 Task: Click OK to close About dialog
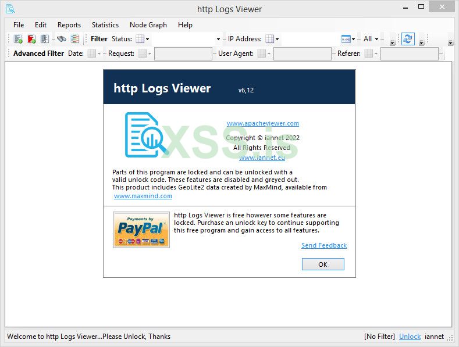pos(323,264)
